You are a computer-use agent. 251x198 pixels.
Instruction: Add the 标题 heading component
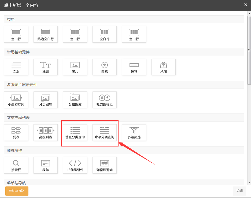click(x=46, y=67)
